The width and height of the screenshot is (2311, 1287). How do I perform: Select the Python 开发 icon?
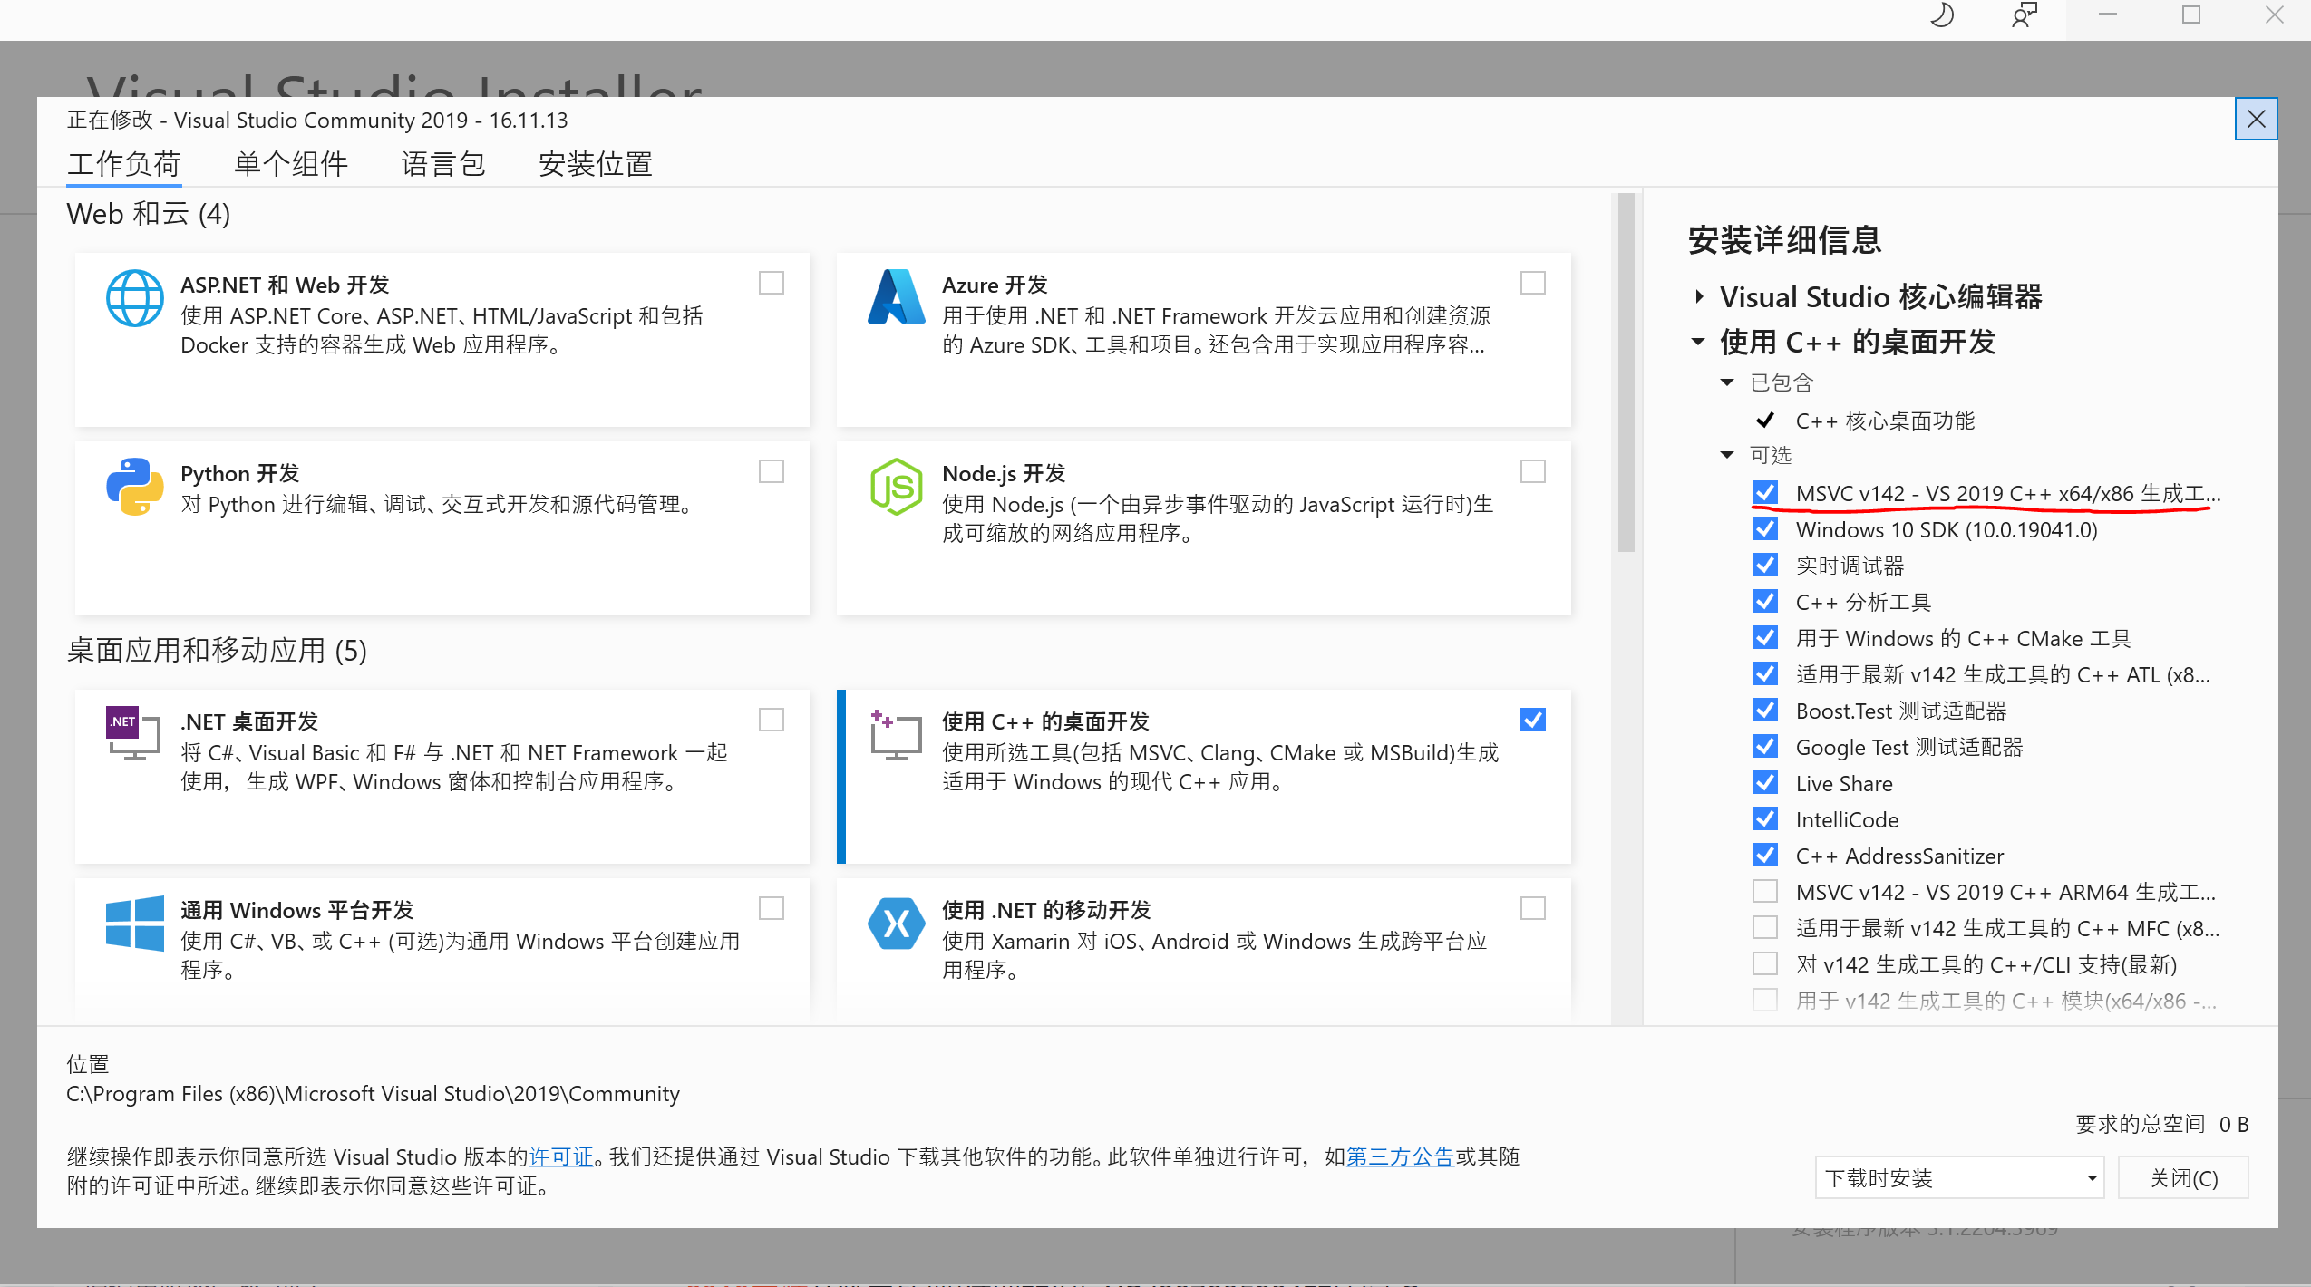pos(134,487)
